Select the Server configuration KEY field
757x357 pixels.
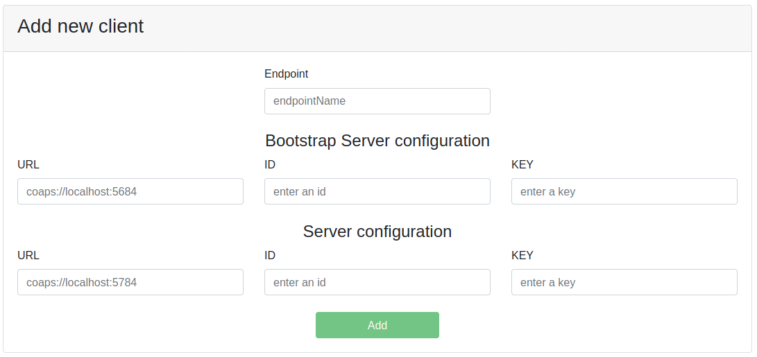coord(624,282)
